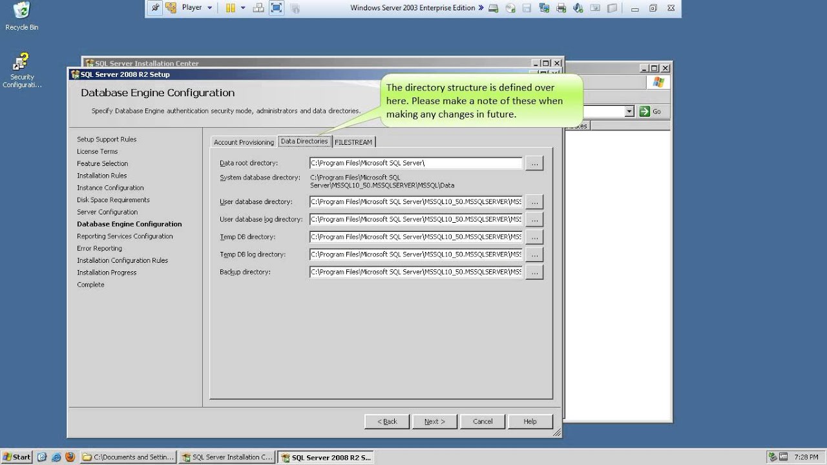
Task: Click Installation Rules step in sidebar
Action: [101, 176]
